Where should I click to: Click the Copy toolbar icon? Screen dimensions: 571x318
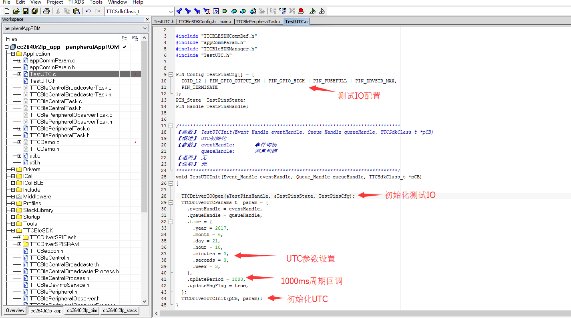pos(67,11)
